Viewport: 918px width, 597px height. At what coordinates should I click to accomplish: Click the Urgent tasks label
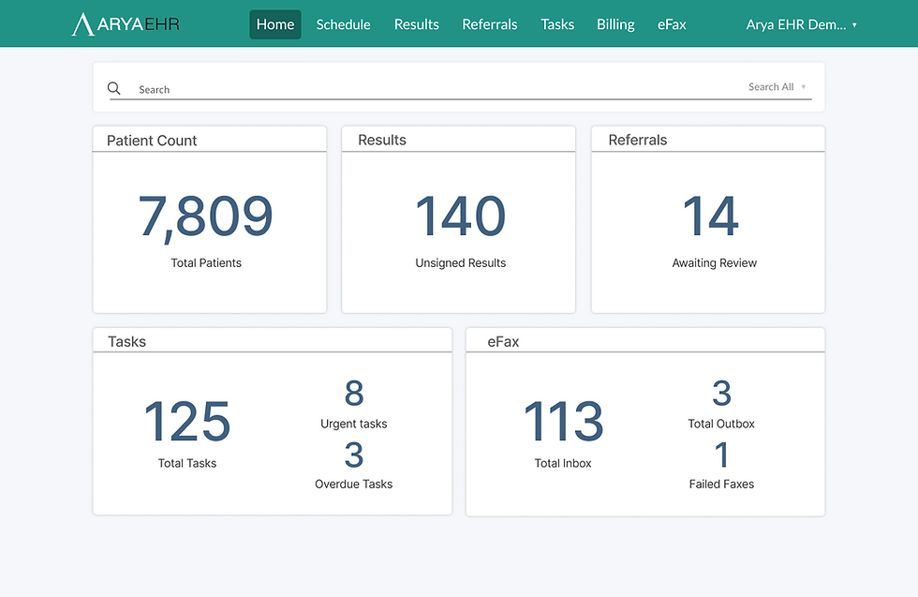point(354,424)
